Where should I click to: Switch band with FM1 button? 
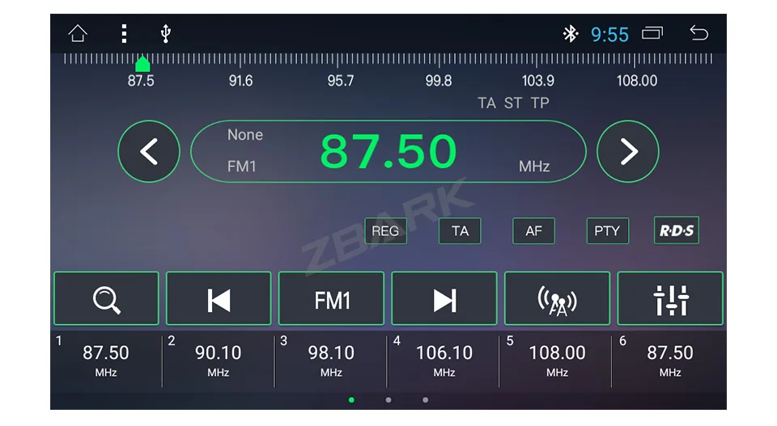331,298
